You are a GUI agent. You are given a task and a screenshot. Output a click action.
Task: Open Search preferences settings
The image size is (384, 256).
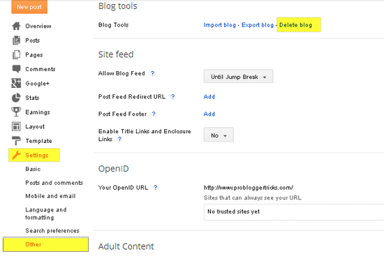point(52,231)
